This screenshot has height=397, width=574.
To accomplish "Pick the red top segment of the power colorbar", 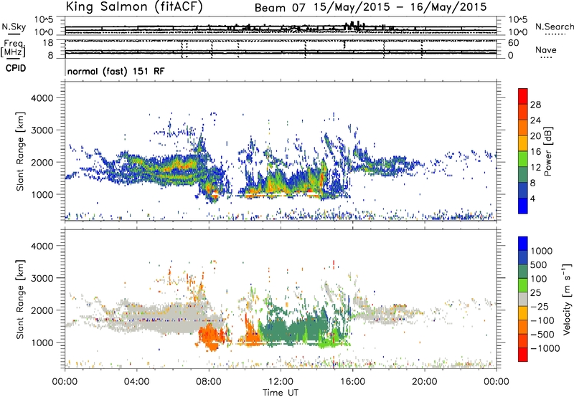I will 523,96.
